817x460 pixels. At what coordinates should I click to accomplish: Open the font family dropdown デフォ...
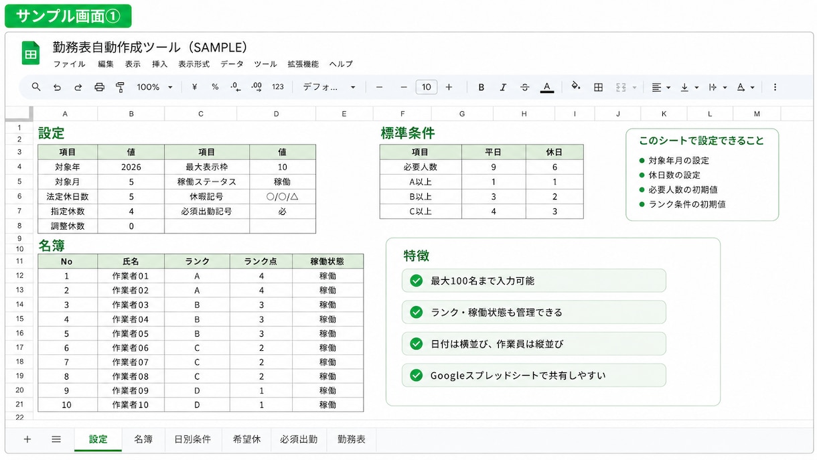(x=329, y=87)
